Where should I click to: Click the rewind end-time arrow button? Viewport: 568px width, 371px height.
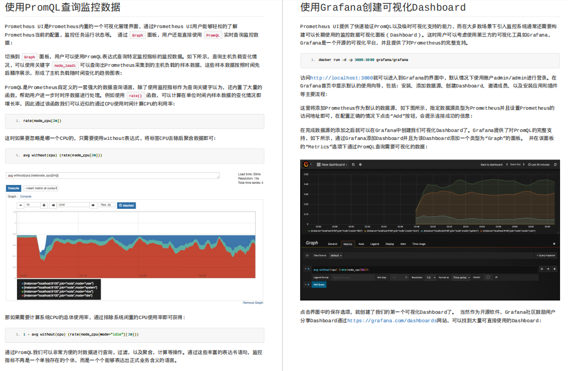53,205
